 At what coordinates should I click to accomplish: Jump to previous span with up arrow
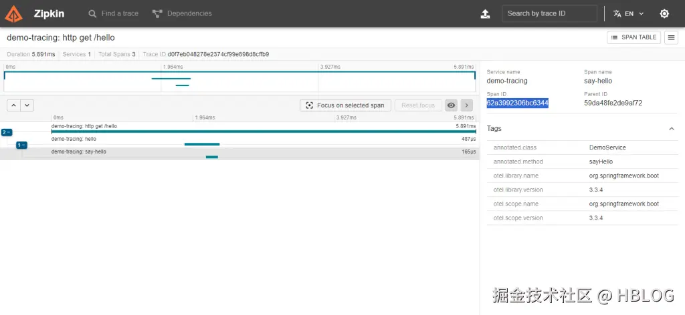coord(13,105)
